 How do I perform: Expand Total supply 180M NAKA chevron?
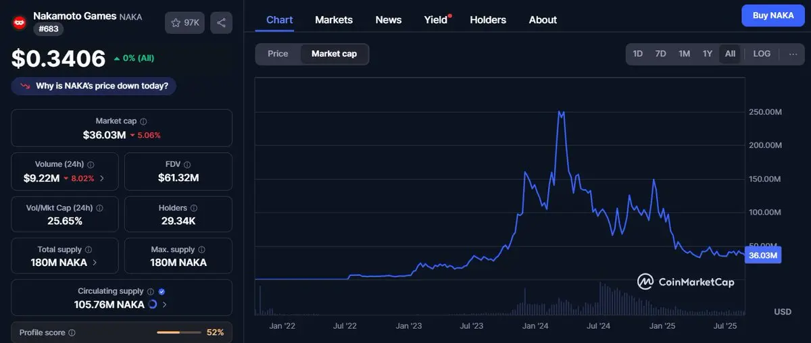[95, 263]
